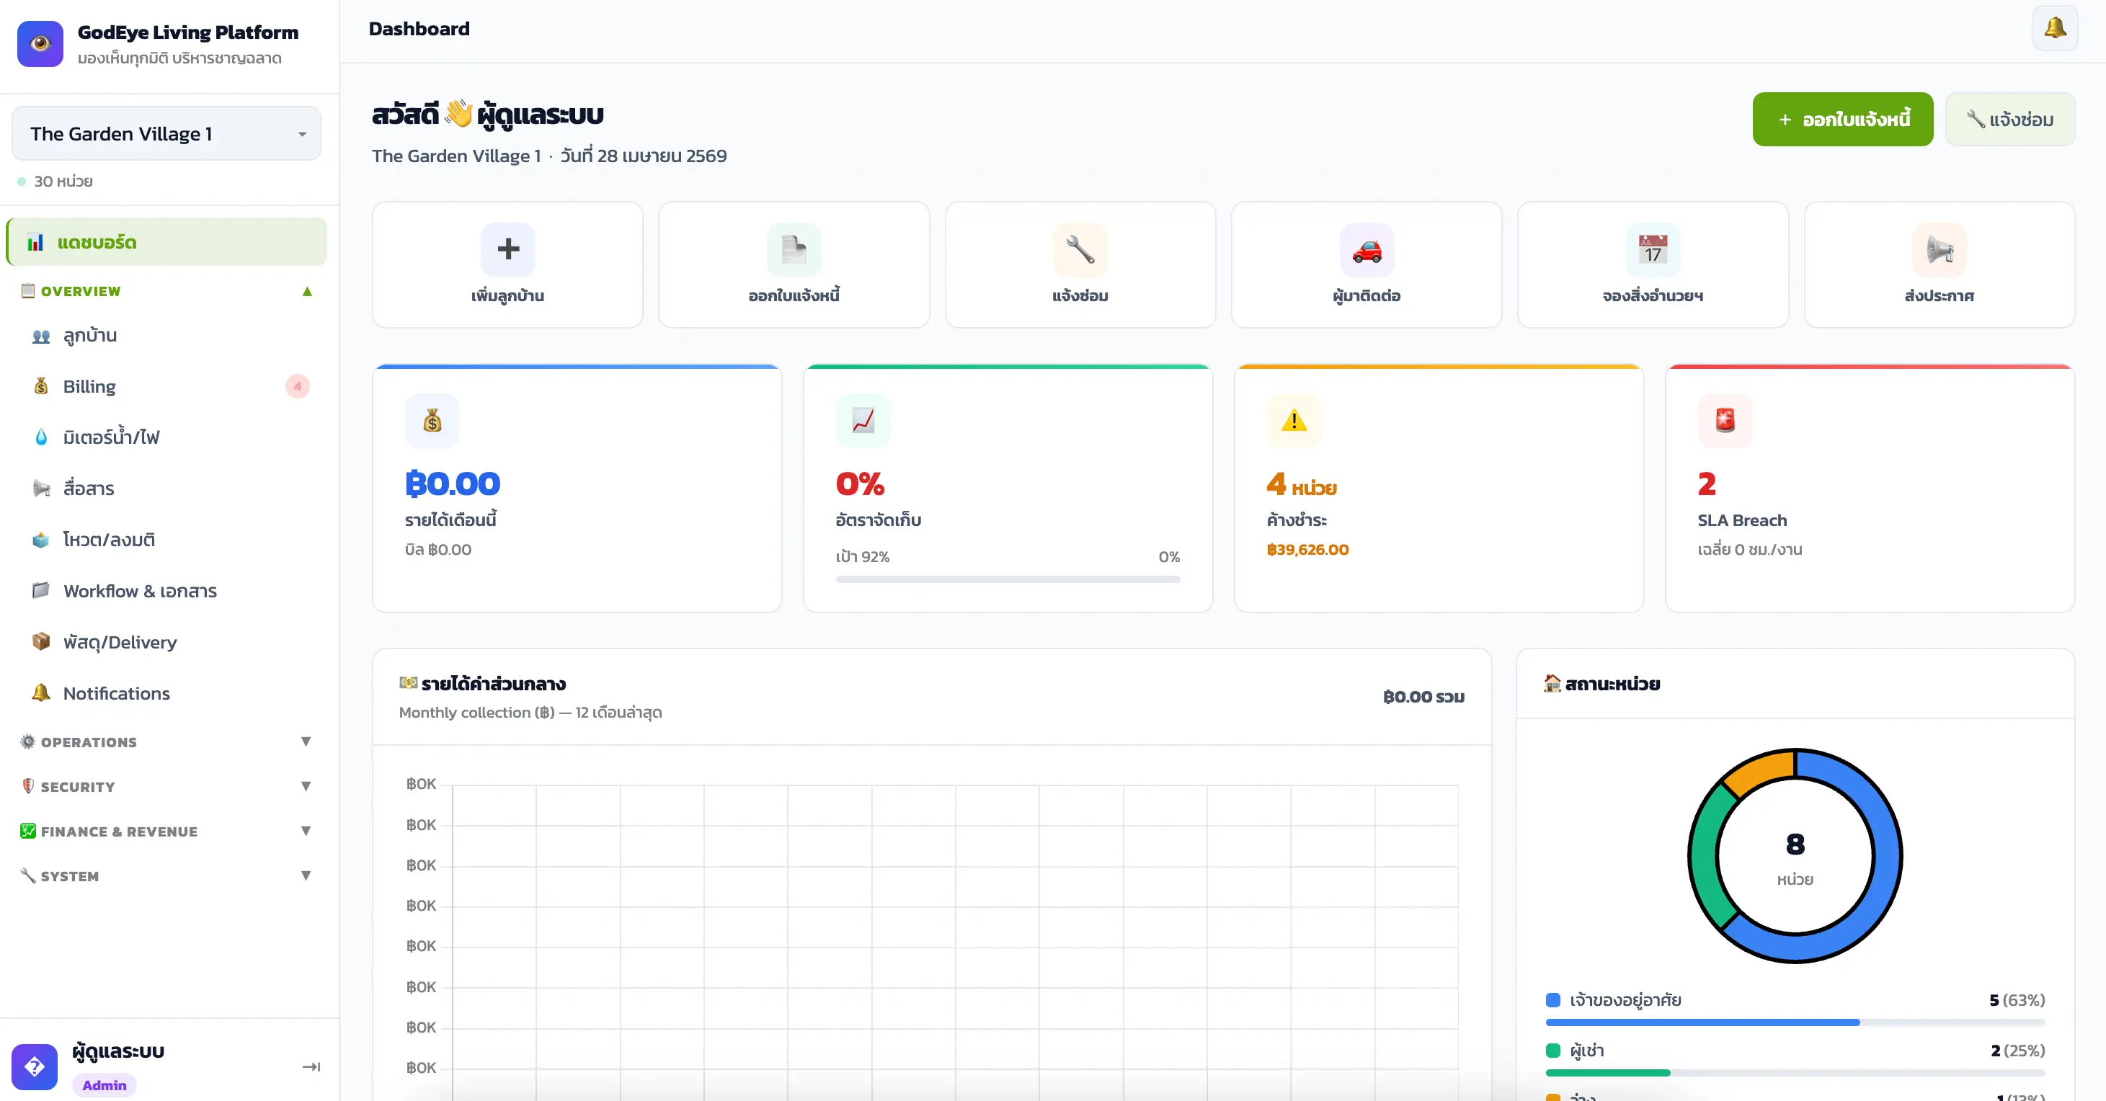Click the ผู้เช่า progress bar
The height and width of the screenshot is (1101, 2106).
click(1795, 1072)
